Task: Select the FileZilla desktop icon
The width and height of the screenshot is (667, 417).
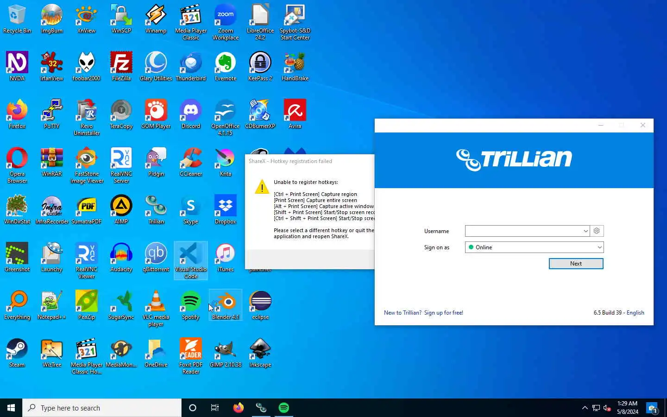Action: tap(121, 67)
